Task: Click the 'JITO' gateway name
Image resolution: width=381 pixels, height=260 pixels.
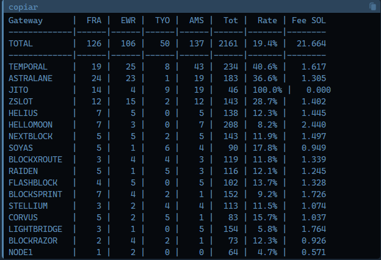Action: point(18,90)
